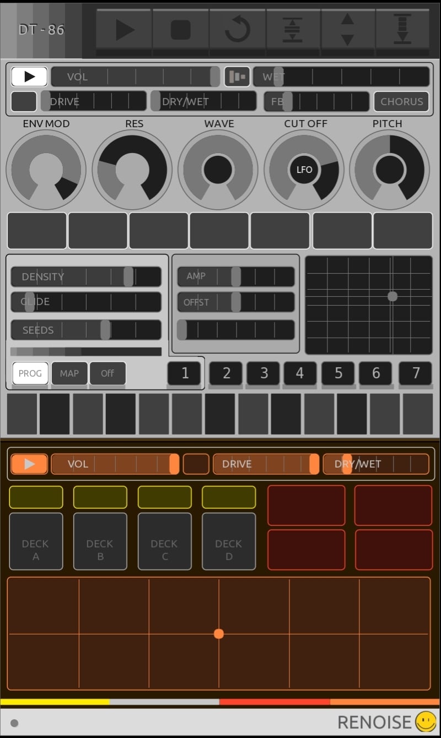
Task: Click the RENOISE logo text
Action: point(374,722)
